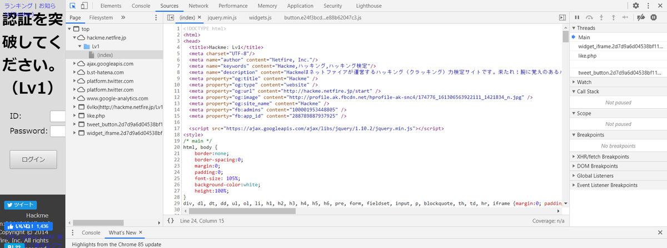Viewport: 667px width, 248px height.
Task: Pretty print the source code
Action: tap(171, 221)
